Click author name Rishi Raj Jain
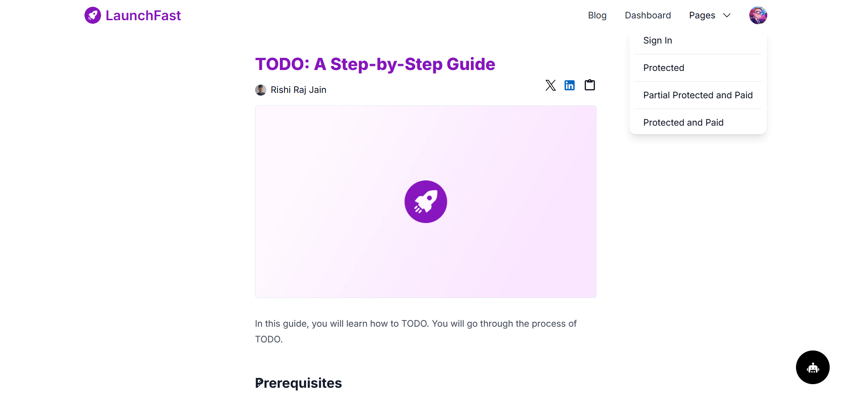Viewport: 849px width, 403px height. point(298,90)
